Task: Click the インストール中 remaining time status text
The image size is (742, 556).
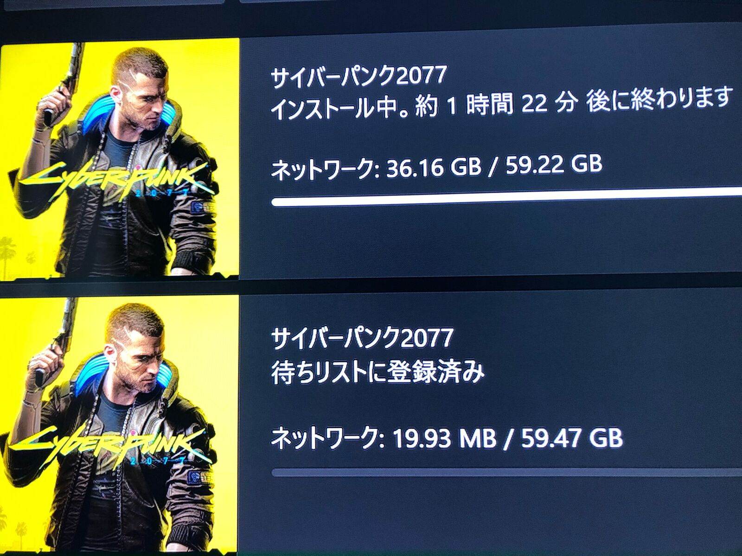Action: pos(501,104)
